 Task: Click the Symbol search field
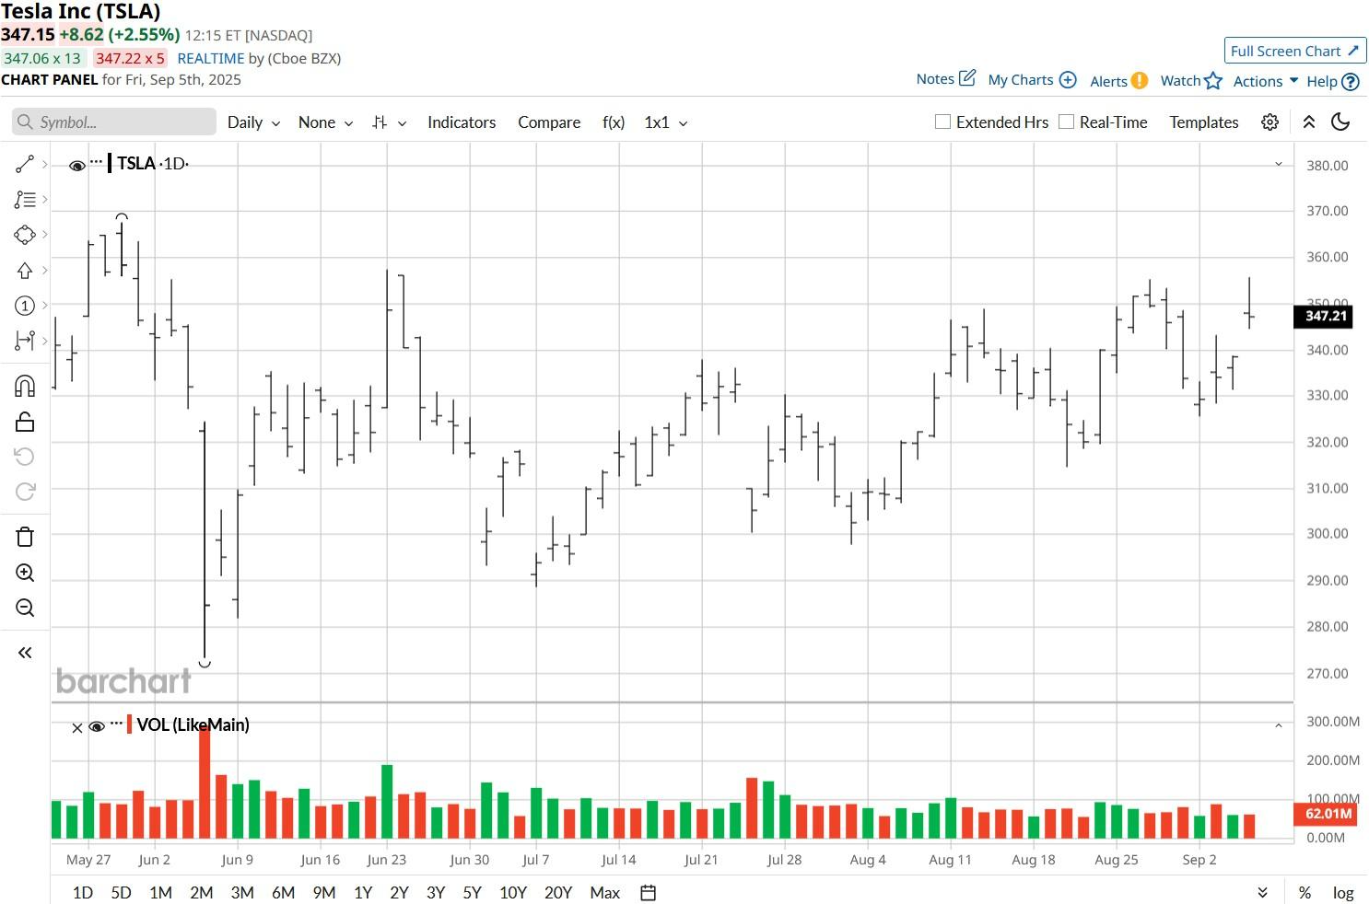(114, 122)
